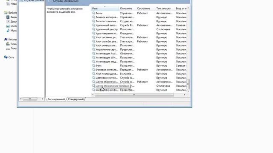Click the Теневое копирование service icon

[93, 17]
